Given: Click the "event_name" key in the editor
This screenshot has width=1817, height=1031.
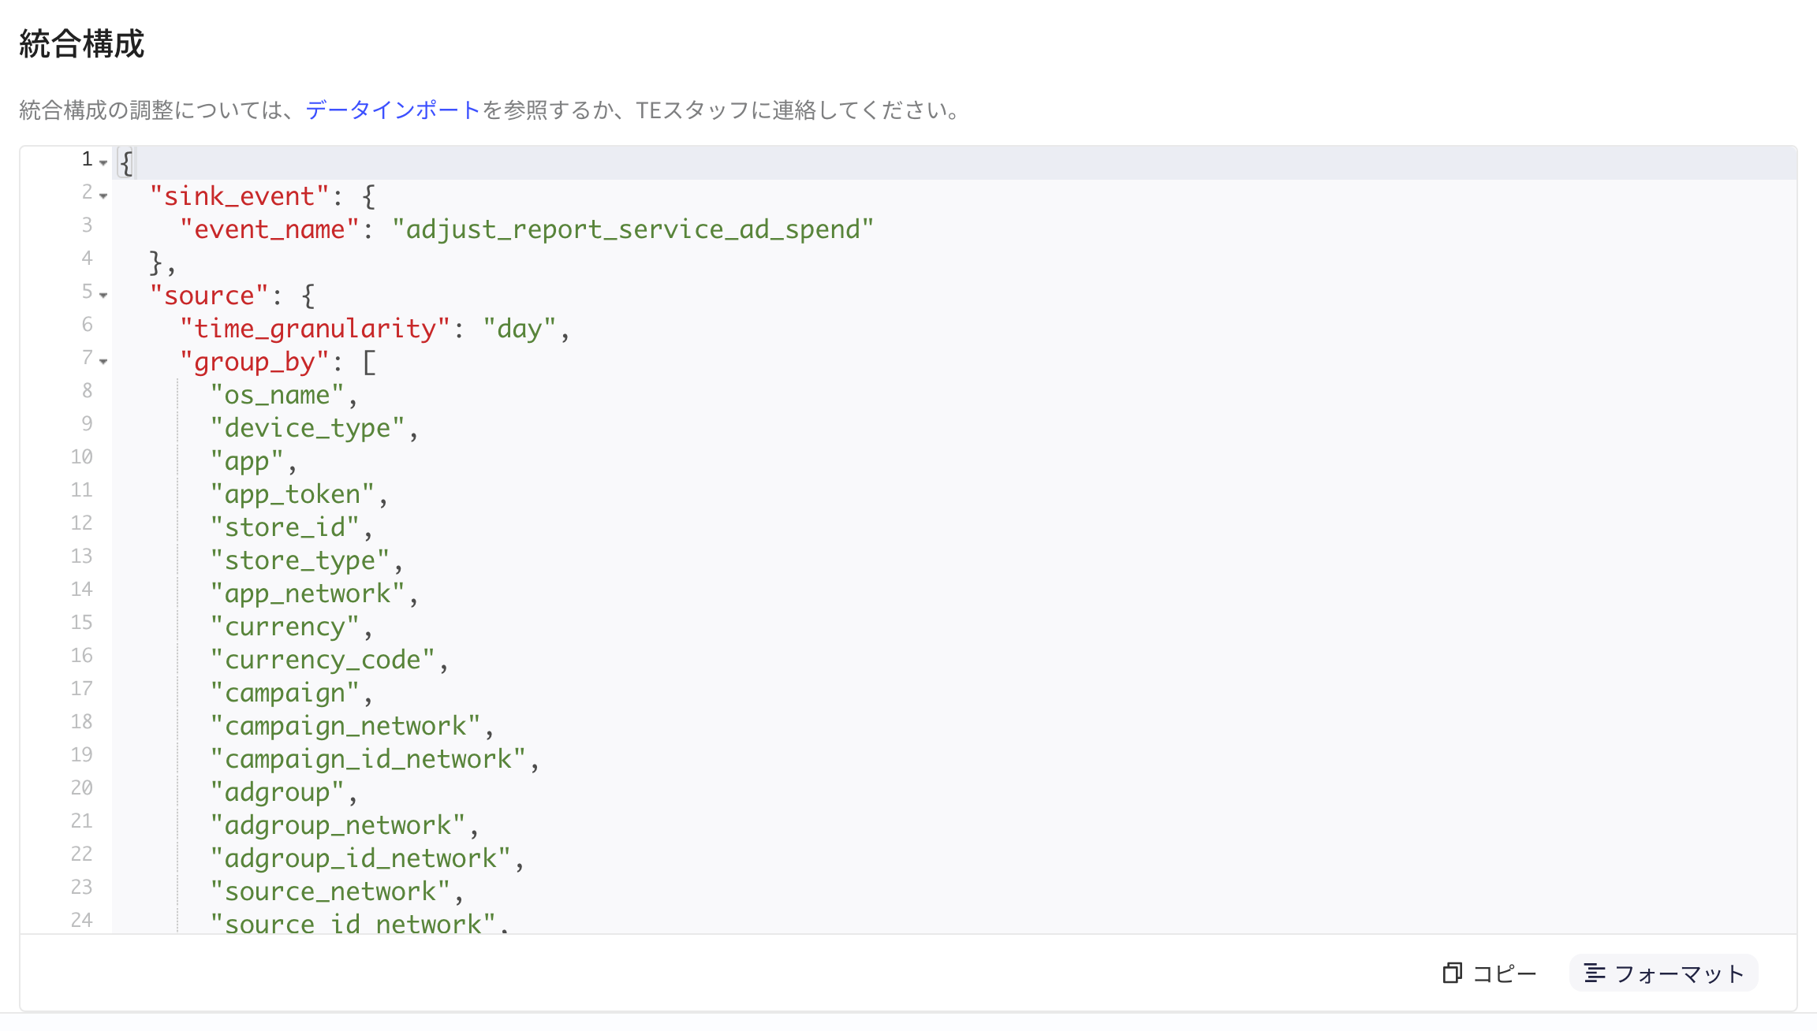Looking at the screenshot, I should coord(270,229).
